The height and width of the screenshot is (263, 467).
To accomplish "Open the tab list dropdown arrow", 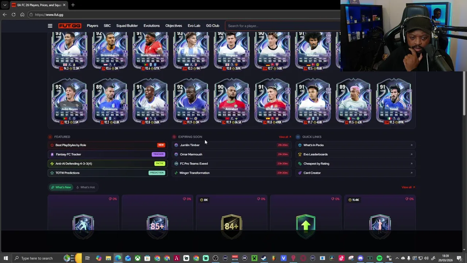I will tap(4, 5).
